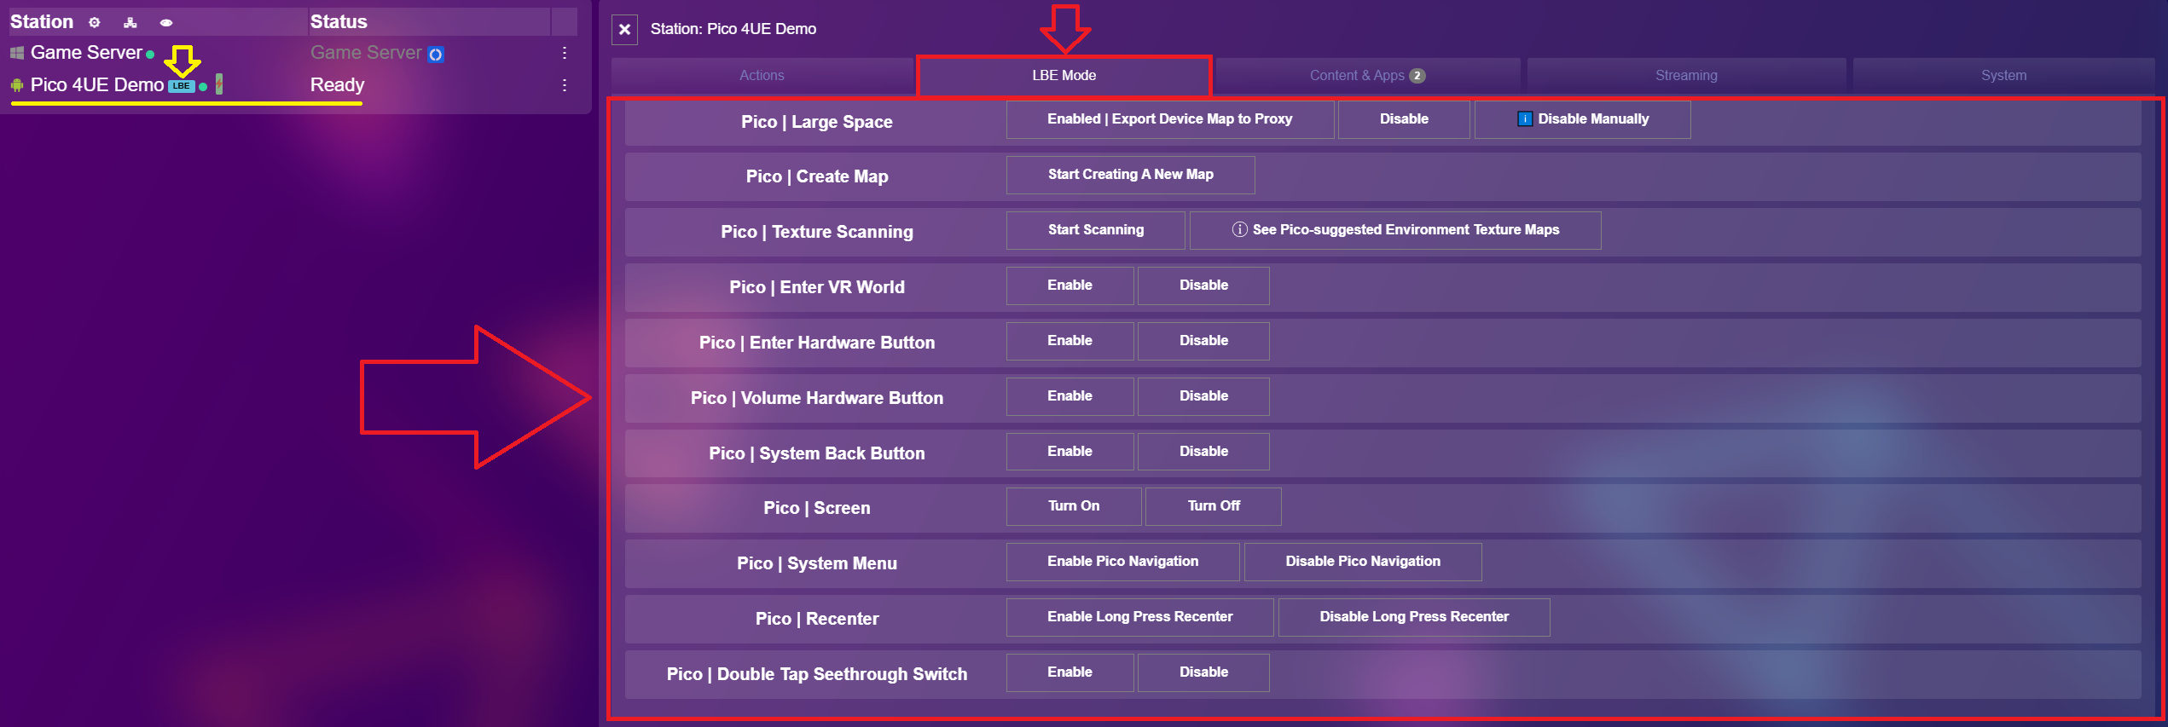2168x727 pixels.
Task: Click Disable Pico Navigation
Action: coord(1363,562)
